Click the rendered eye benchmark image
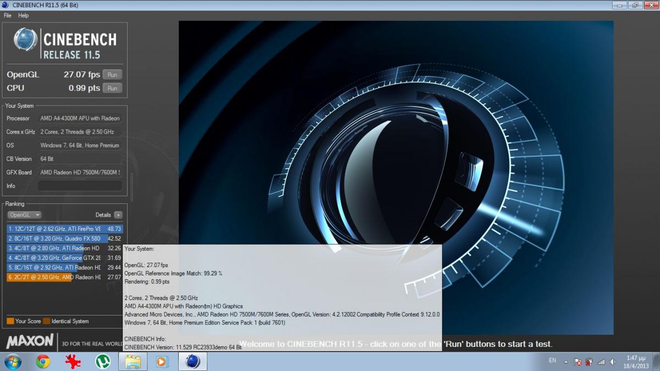The height and width of the screenshot is (371, 660). pos(396,178)
